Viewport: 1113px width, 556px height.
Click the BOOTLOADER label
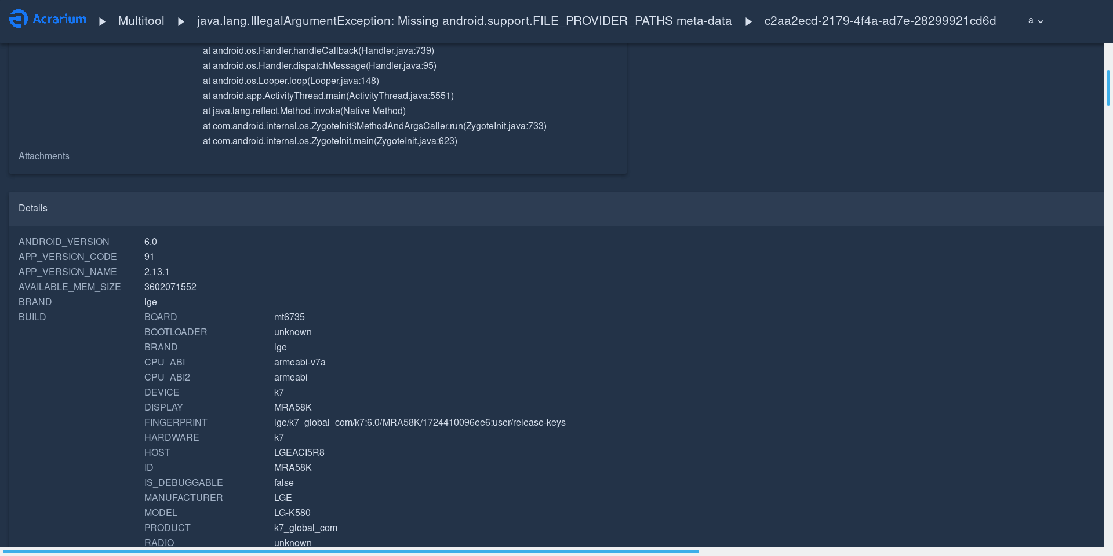176,332
